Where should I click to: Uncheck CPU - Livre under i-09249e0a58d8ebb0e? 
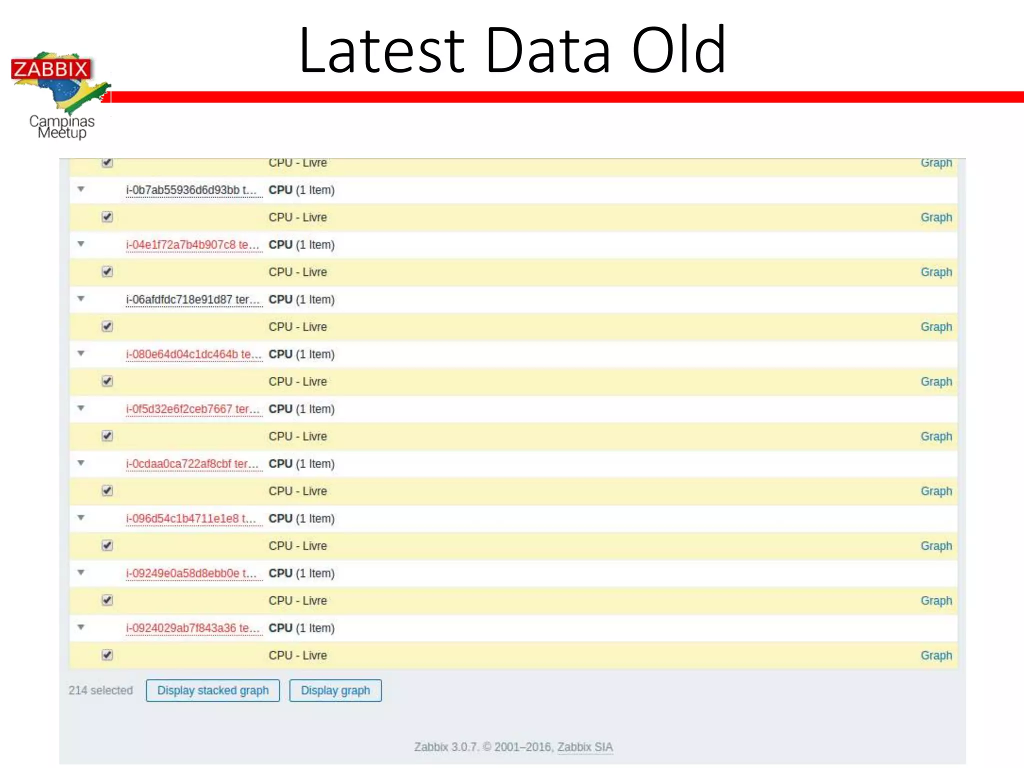pos(107,600)
